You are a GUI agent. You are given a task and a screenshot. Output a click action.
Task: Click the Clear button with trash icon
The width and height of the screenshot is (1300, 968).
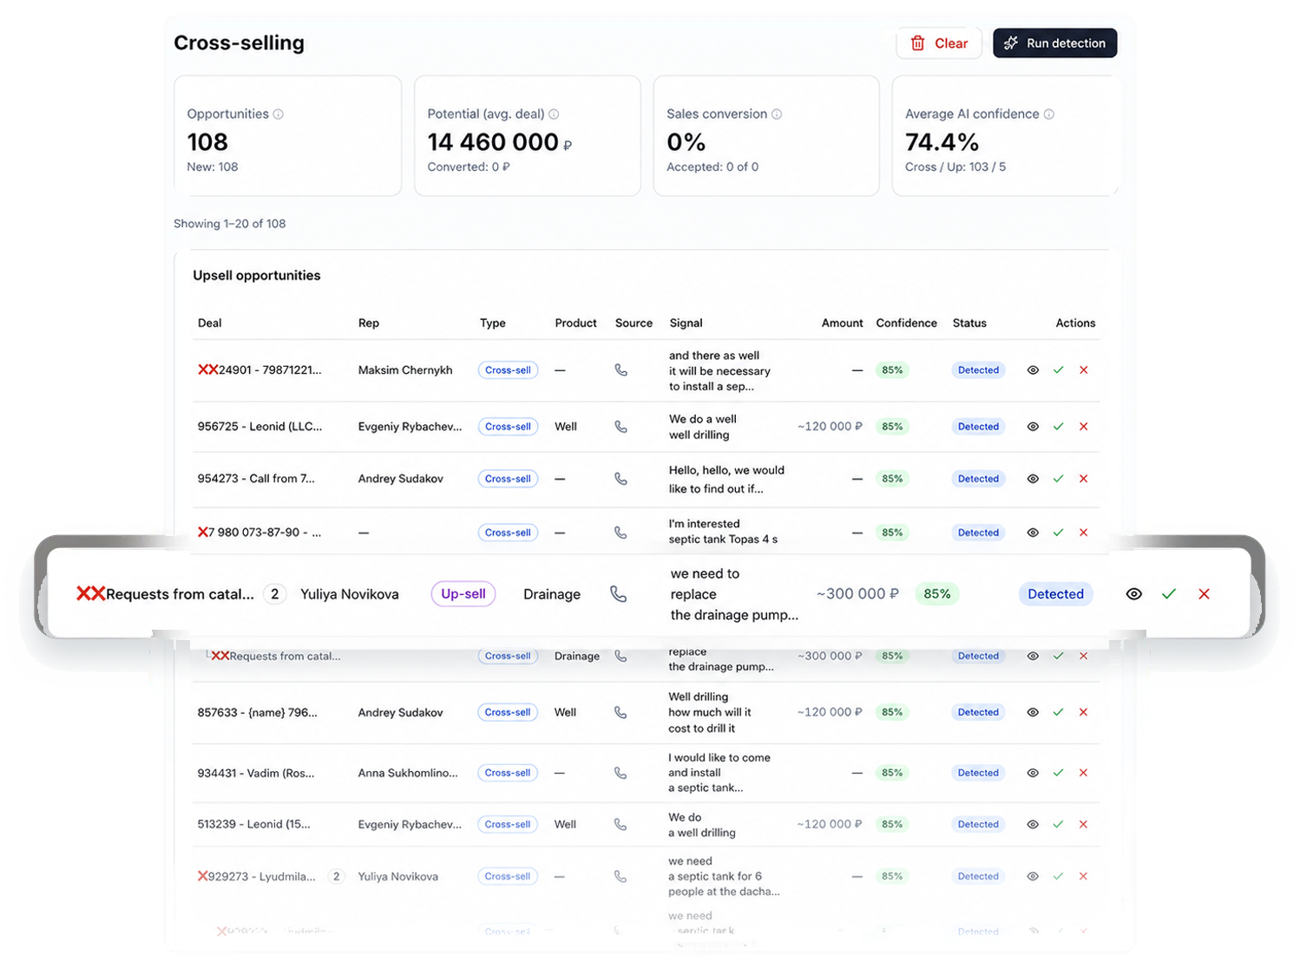tap(938, 43)
